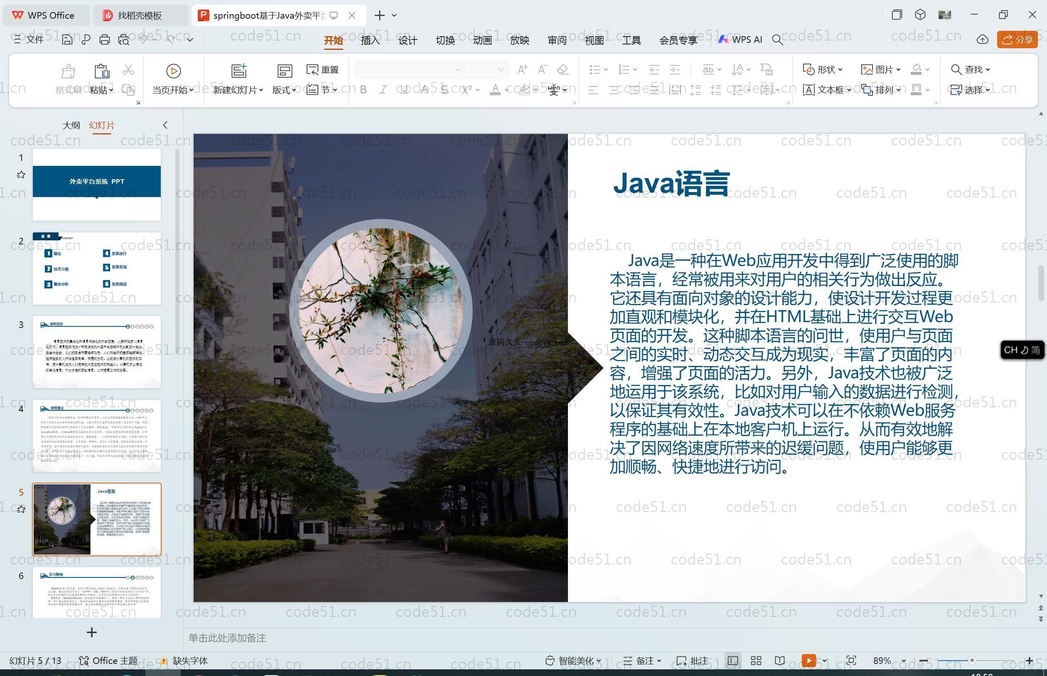Increase font size icon
Screen dimensions: 1047x676
tap(522, 69)
